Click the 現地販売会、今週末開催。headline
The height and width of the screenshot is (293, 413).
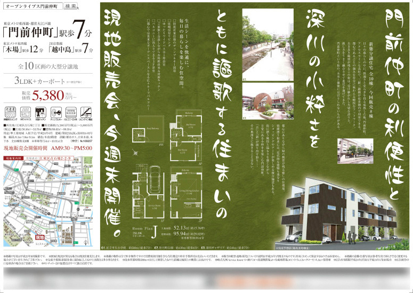point(113,124)
